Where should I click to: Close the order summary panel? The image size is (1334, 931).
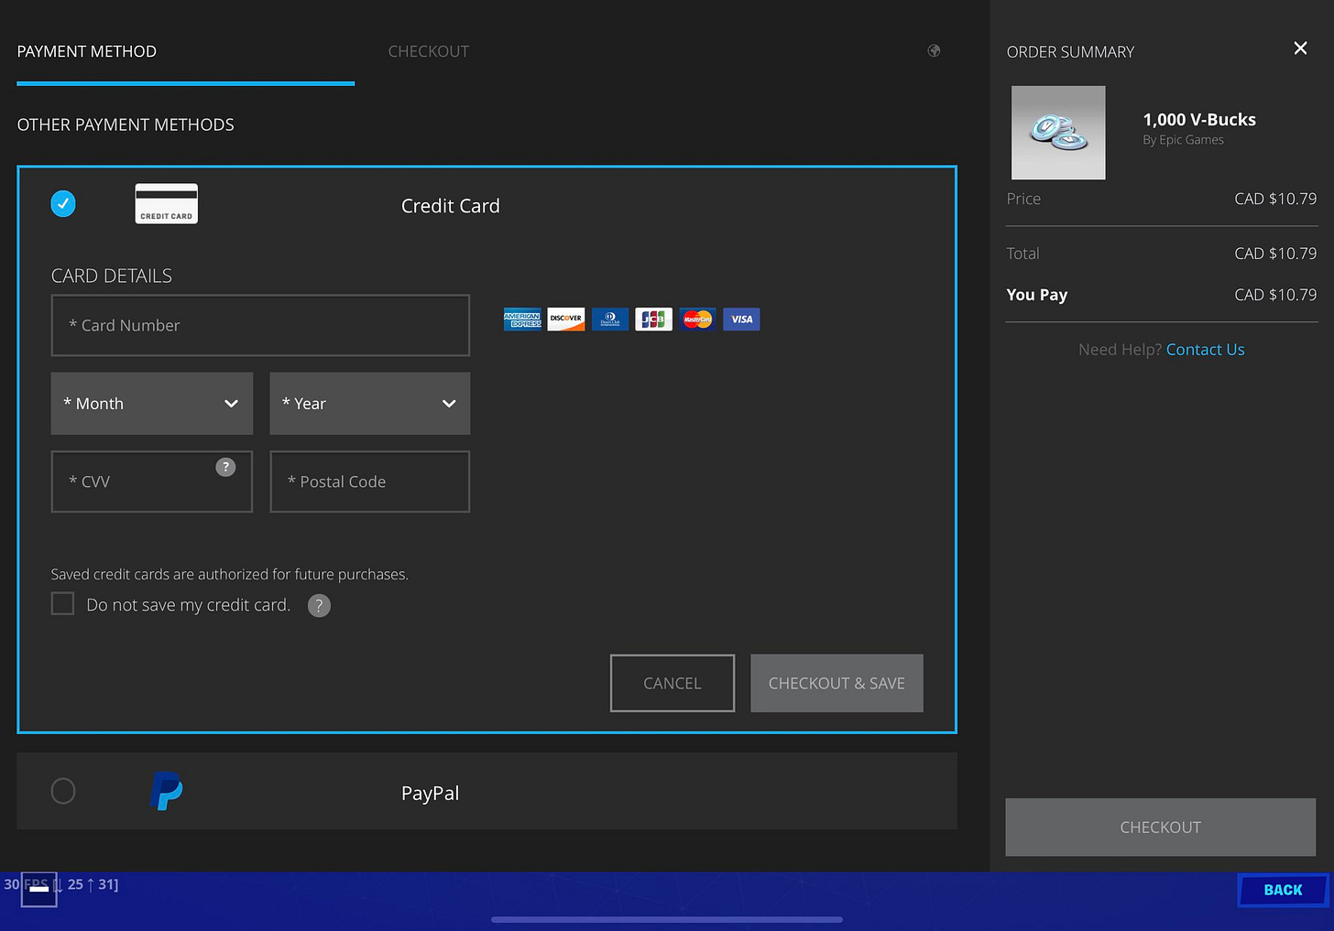tap(1300, 49)
